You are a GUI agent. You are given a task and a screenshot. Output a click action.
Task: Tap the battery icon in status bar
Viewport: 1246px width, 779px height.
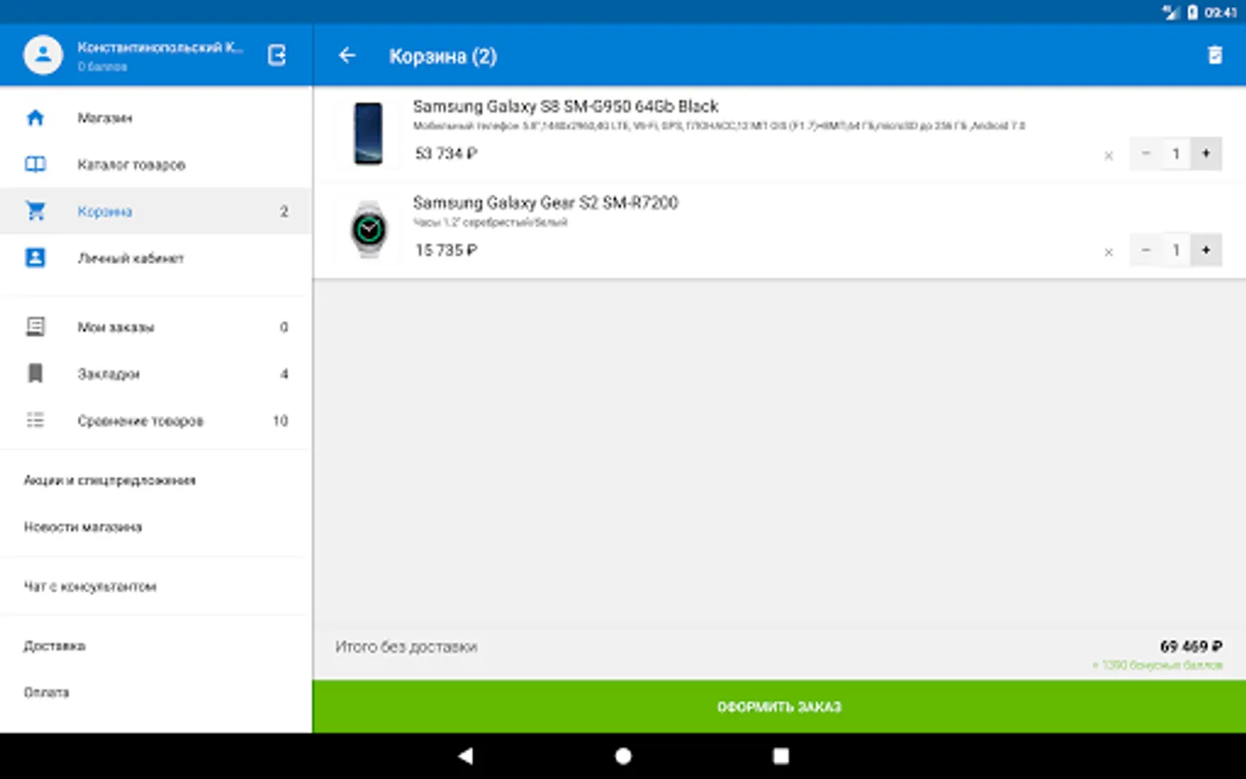1192,12
